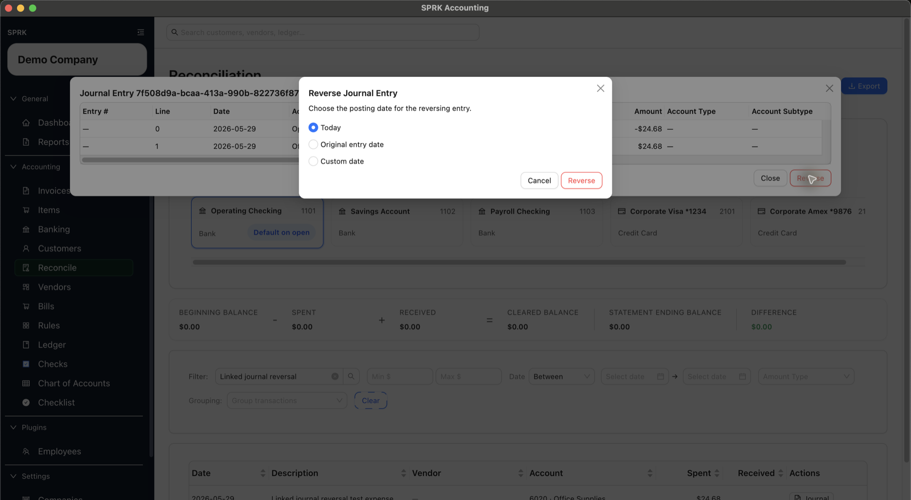Sort by the Received column arrows
911x500 pixels.
(x=780, y=473)
